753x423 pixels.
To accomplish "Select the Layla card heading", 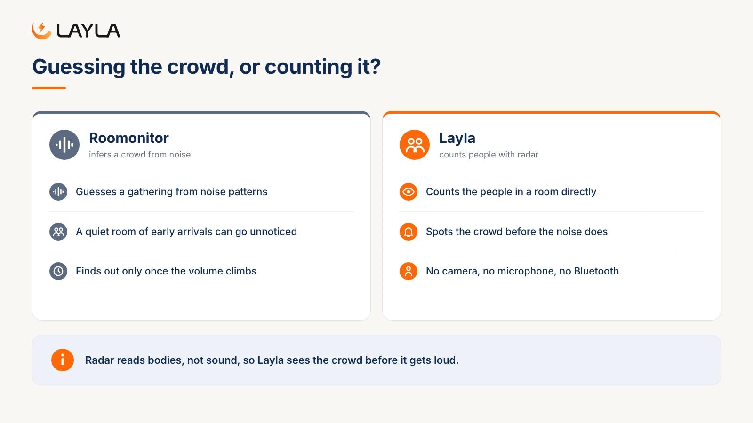I will [457, 138].
